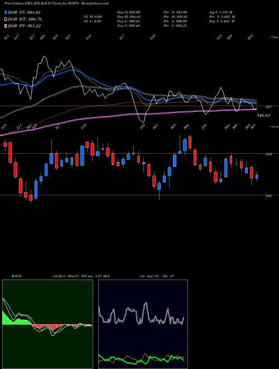Click the 'Day O: 302.00' value

(128, 12)
